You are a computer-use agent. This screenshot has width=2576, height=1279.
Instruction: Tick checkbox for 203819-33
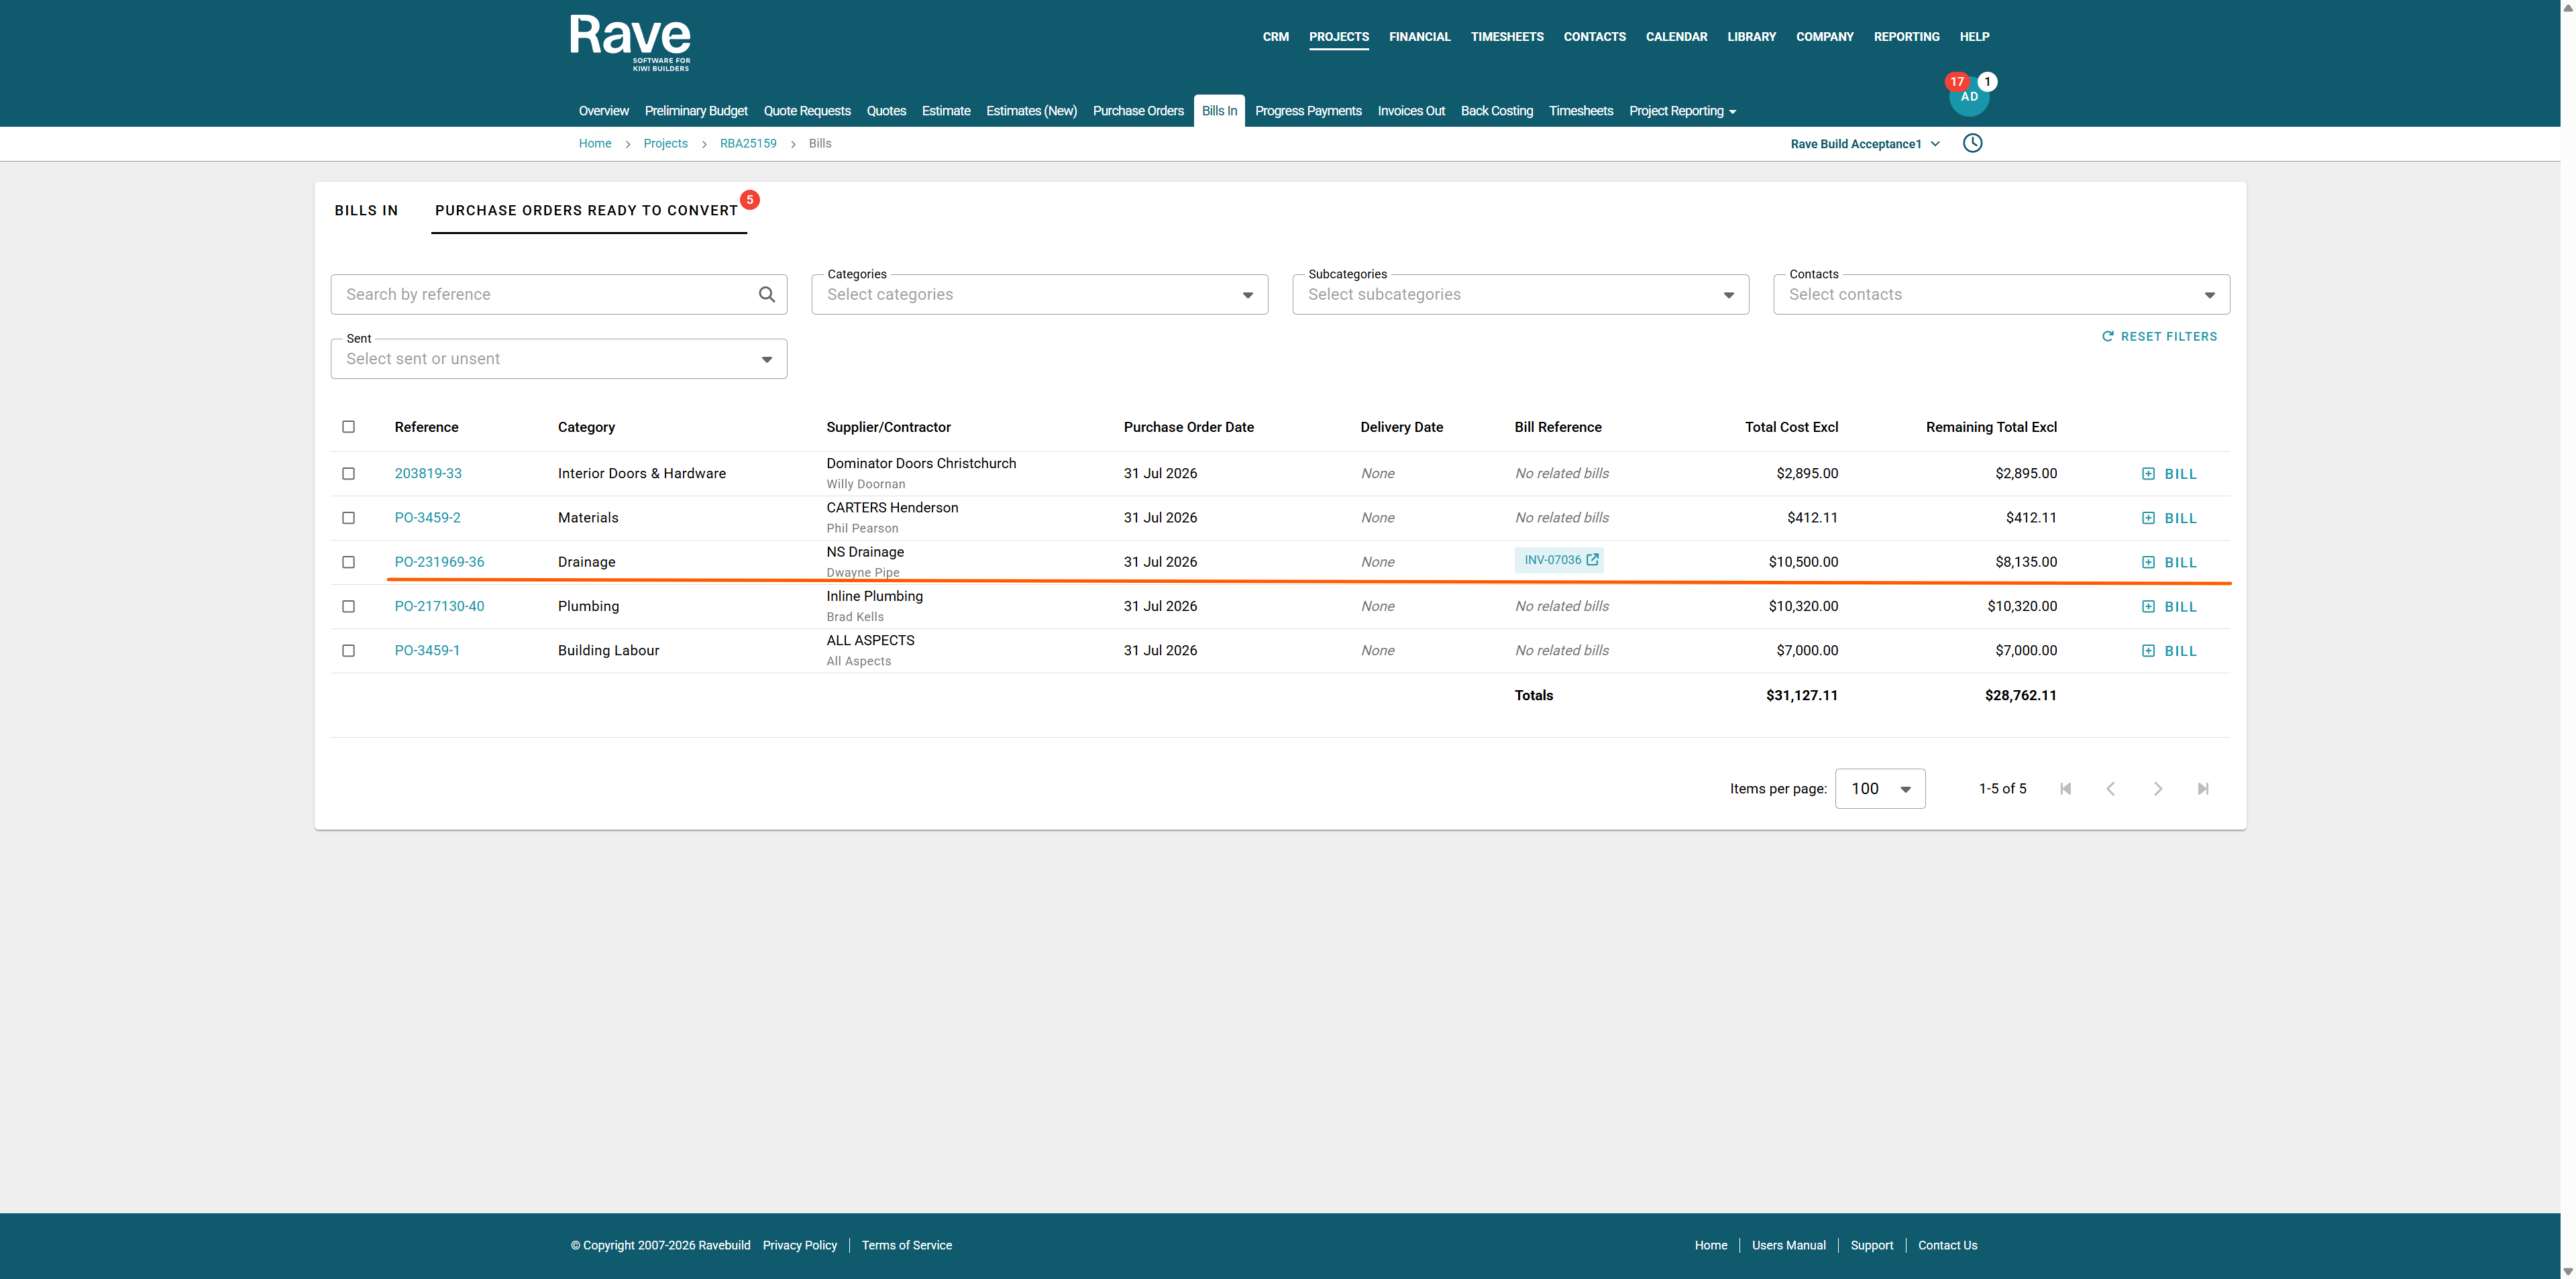pos(348,474)
